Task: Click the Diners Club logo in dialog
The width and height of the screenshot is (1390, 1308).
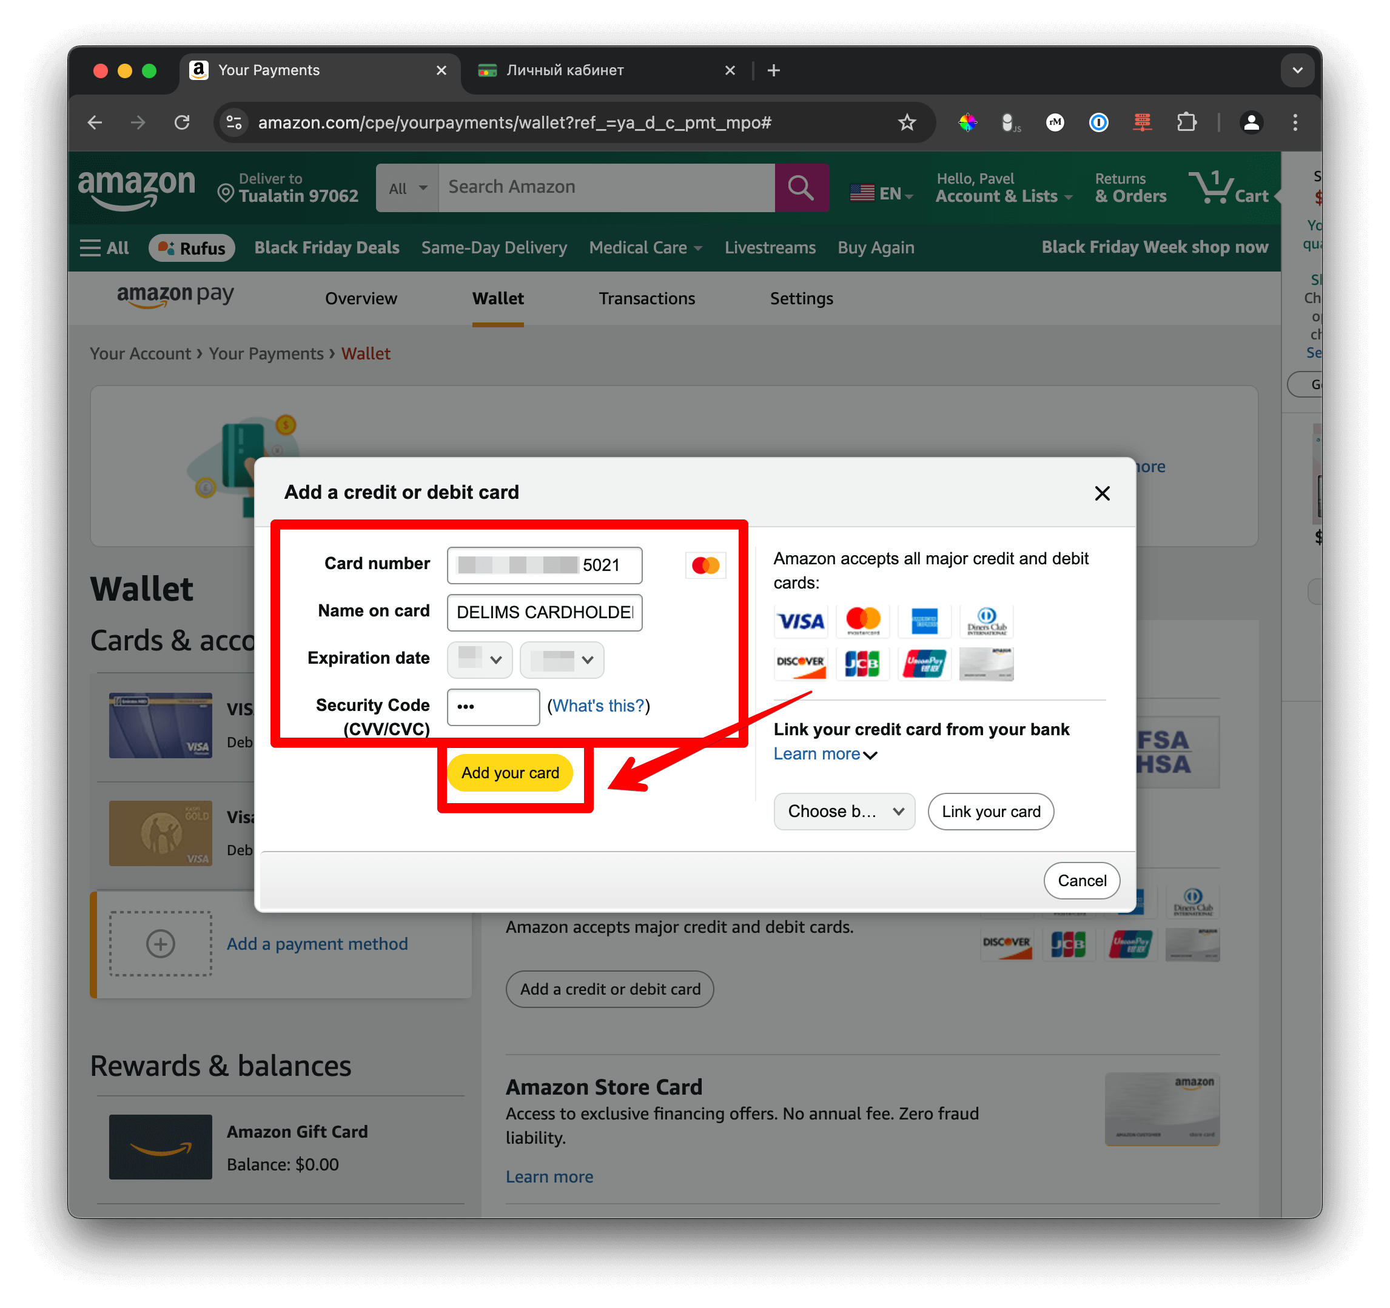Action: 987,621
